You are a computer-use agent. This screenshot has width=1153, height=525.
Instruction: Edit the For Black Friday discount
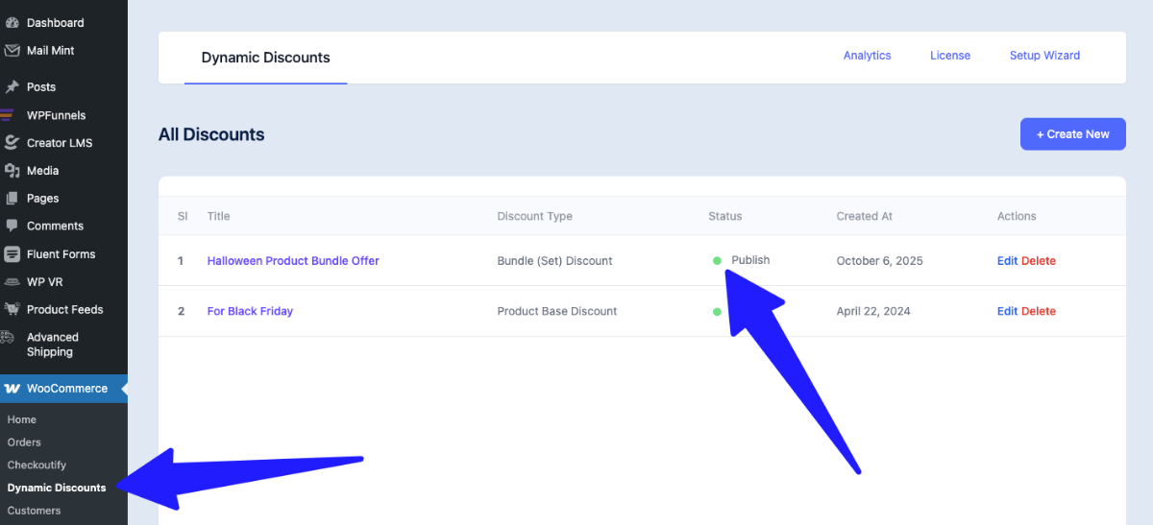coord(1007,311)
